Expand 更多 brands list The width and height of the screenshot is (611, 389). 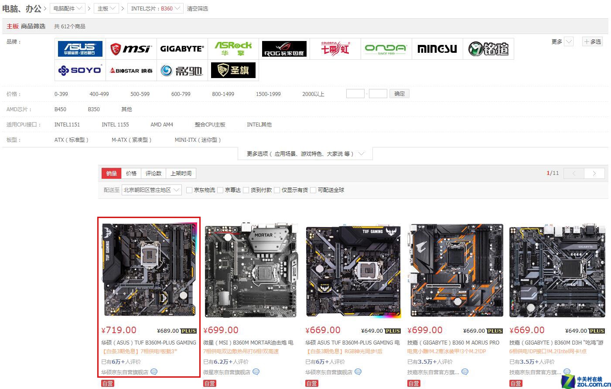[x=562, y=42]
